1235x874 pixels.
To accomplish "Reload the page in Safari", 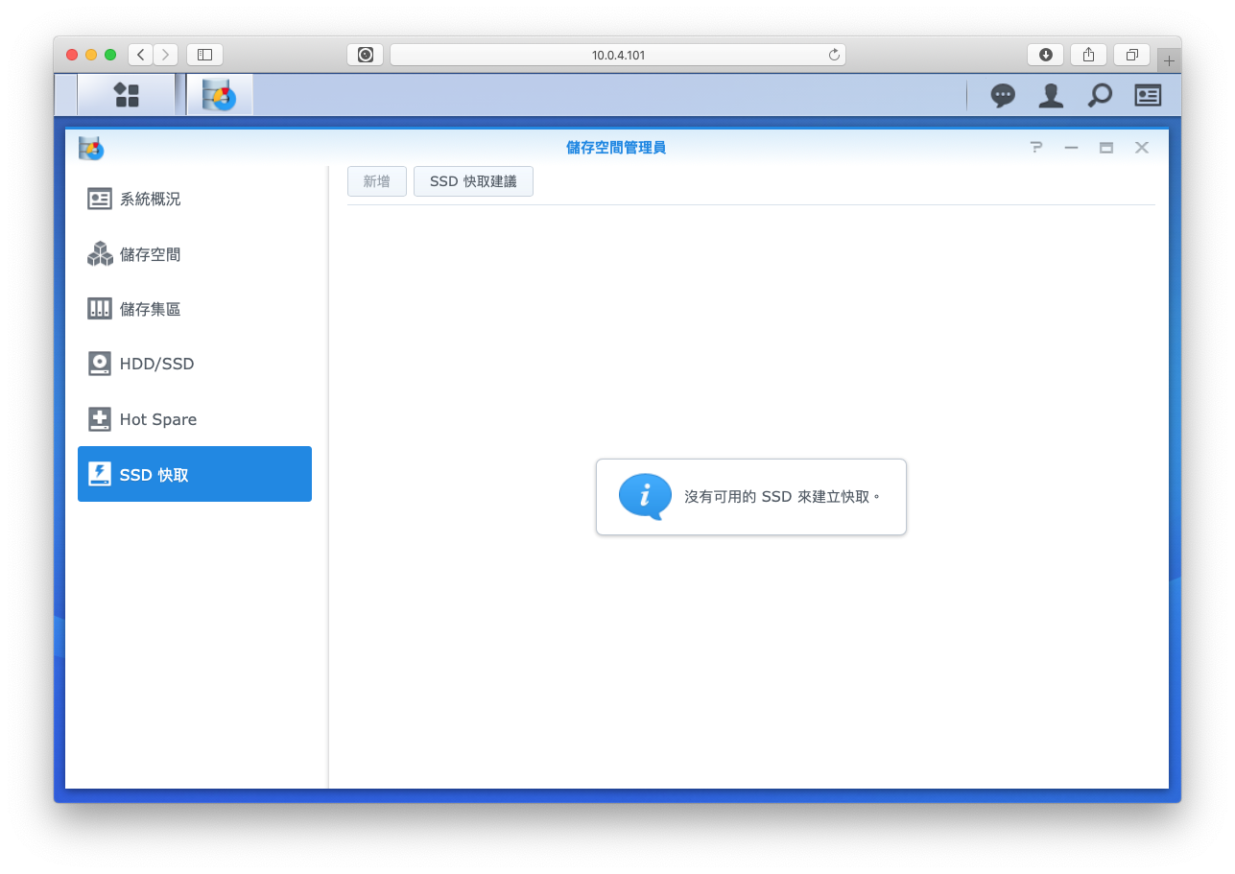I will 834,55.
